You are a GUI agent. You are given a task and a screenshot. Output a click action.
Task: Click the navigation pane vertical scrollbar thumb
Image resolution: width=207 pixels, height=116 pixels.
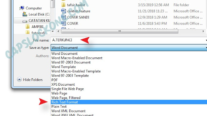click(52, 4)
